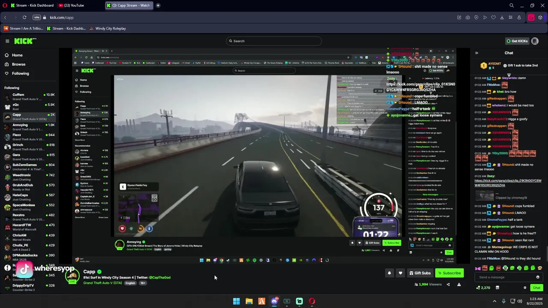The width and height of the screenshot is (548, 308).
Task: Open Cuffem's channel in Following list
Action: pos(29,97)
